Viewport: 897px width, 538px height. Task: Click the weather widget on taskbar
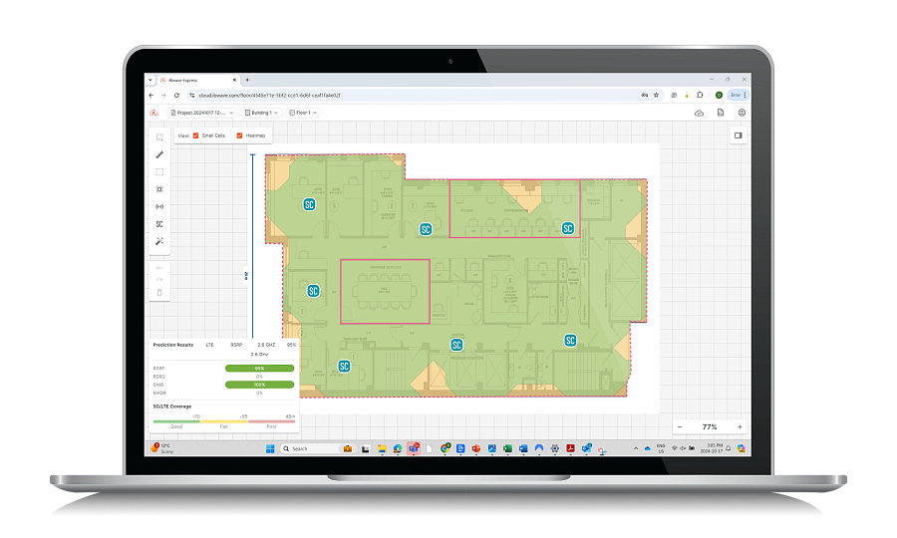point(161,448)
